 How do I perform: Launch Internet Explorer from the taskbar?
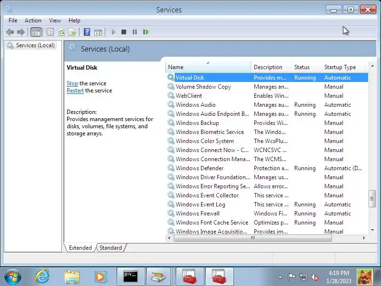(x=42, y=276)
